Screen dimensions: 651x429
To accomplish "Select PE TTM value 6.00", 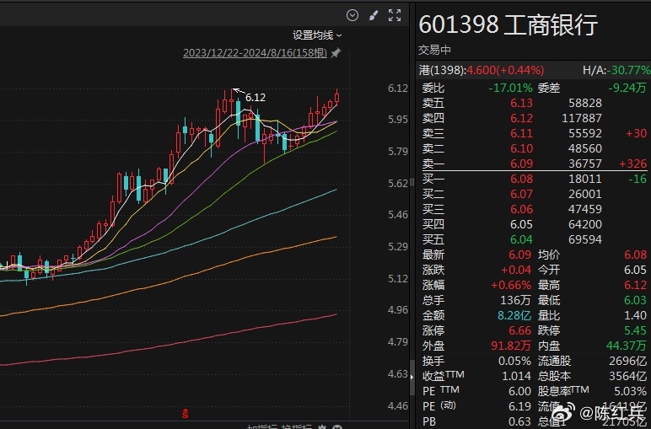I will [520, 391].
